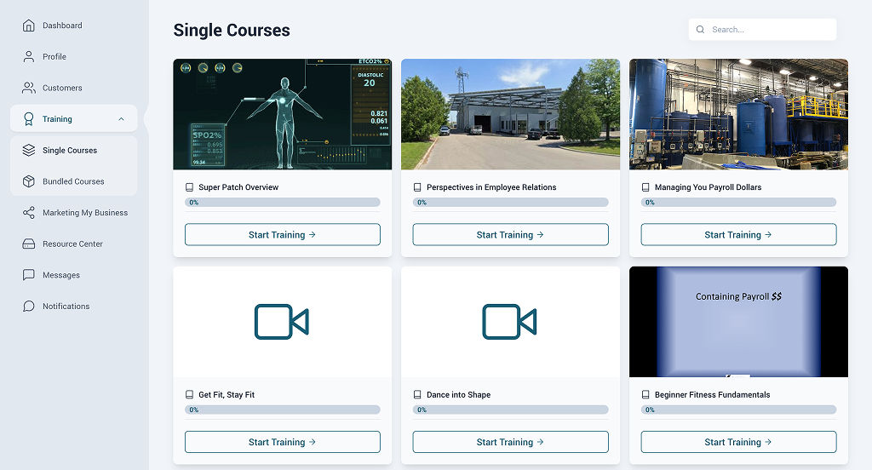This screenshot has width=872, height=470.
Task: Open Single Courses in sidebar
Action: (x=70, y=151)
